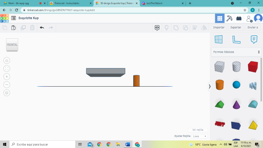
Task: Open the user profile avatar
Action: [258, 18]
